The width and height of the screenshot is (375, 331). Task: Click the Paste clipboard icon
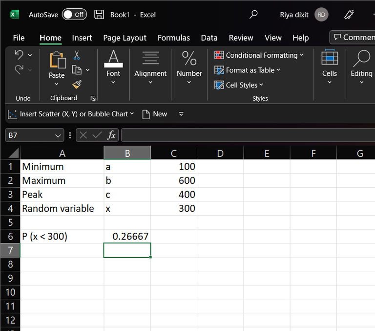pyautogui.click(x=57, y=61)
